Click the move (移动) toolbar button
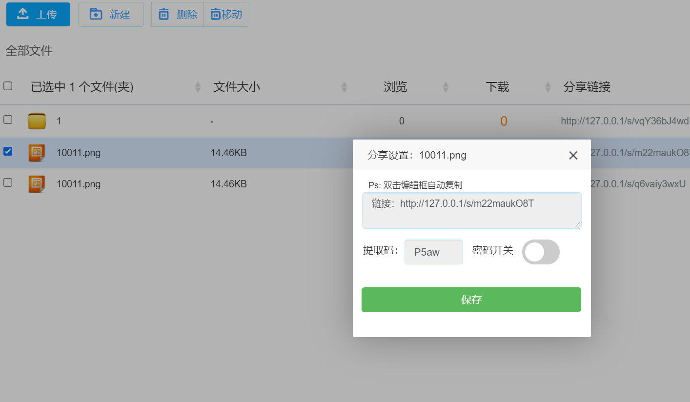This screenshot has width=690, height=402. (x=226, y=14)
